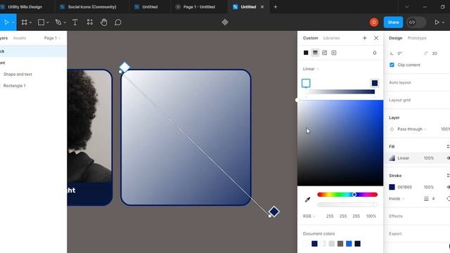The height and width of the screenshot is (253, 450).
Task: Switch to the Prototype tab
Action: point(417,38)
